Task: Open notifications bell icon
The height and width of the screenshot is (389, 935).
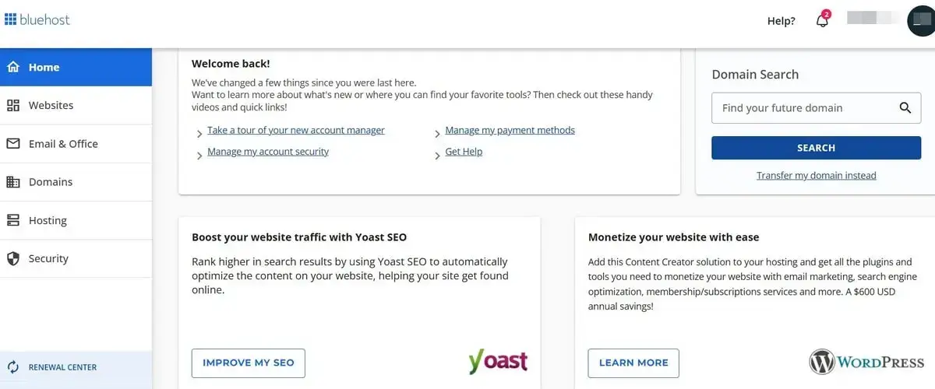Action: [x=822, y=21]
